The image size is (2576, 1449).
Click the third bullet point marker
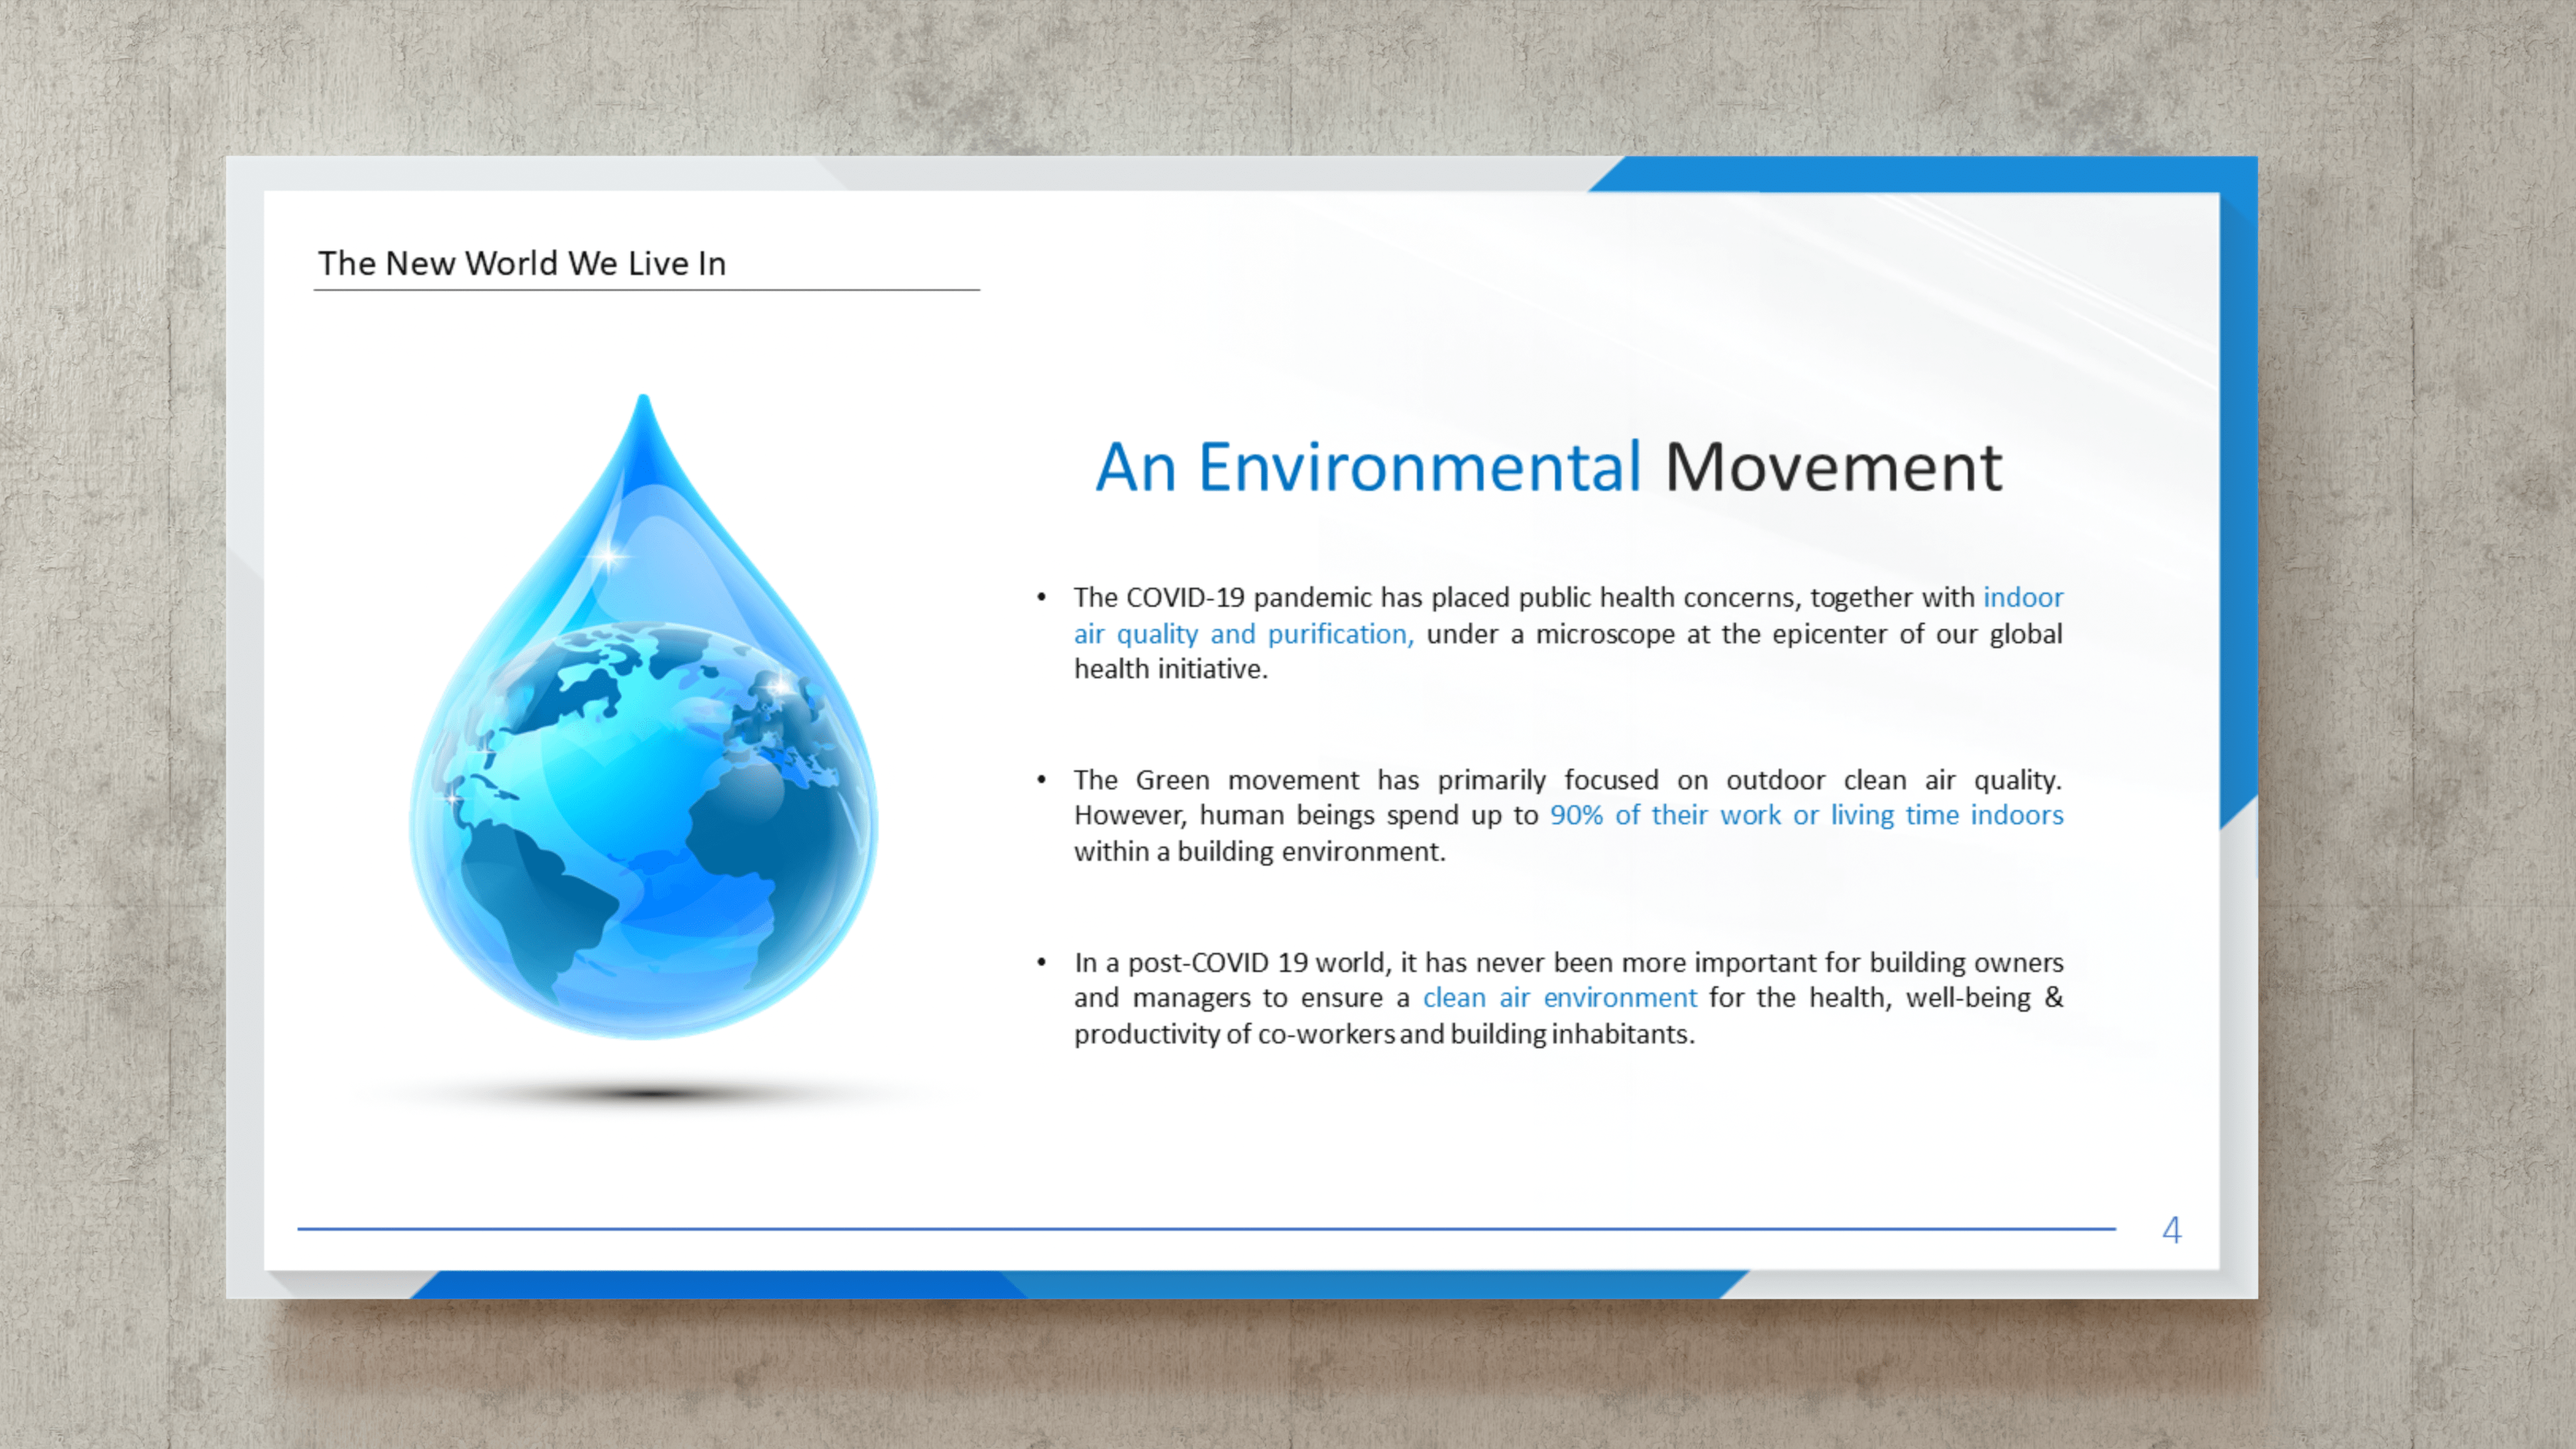1041,963
